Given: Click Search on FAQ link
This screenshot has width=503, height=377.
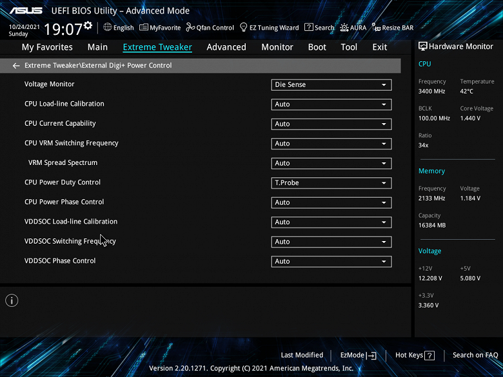Looking at the screenshot, I should [475, 355].
